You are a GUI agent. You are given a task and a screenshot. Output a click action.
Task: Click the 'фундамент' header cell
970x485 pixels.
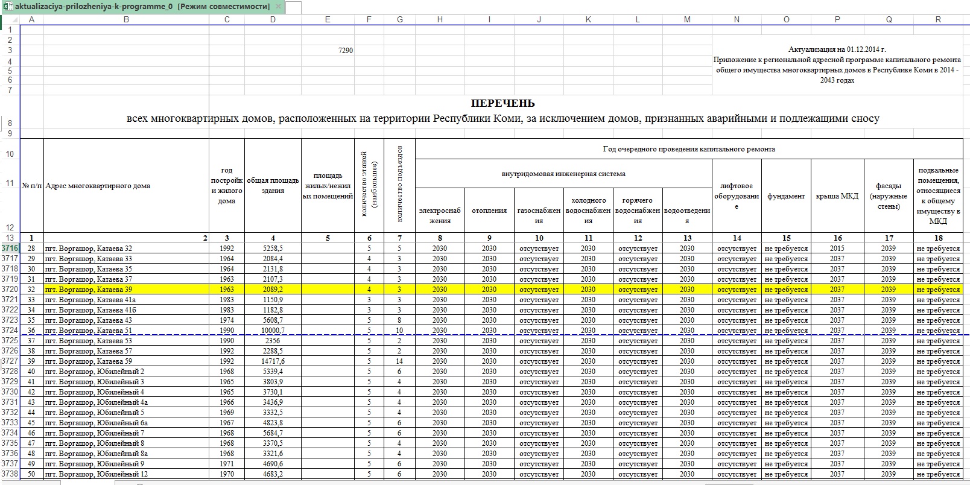point(786,196)
